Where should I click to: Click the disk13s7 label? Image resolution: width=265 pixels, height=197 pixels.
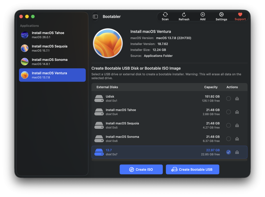(x=112, y=154)
